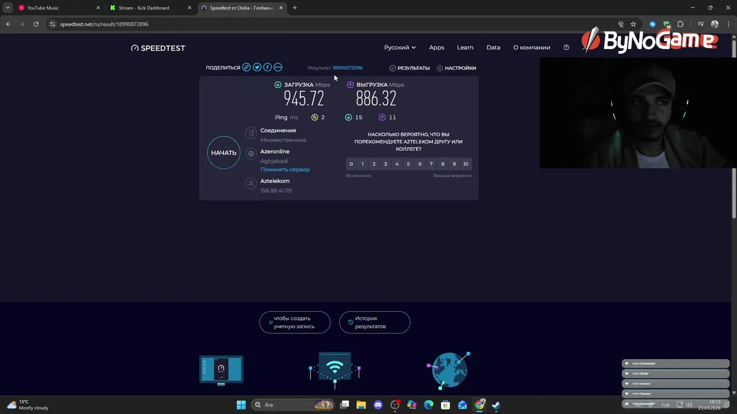Screen dimensions: 737x414
Task: Open a new browser tab
Action: coord(294,8)
